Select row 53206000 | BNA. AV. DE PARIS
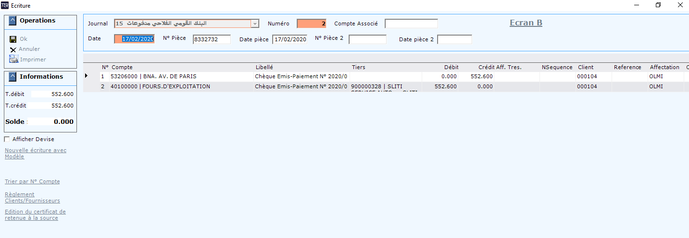 [386, 76]
